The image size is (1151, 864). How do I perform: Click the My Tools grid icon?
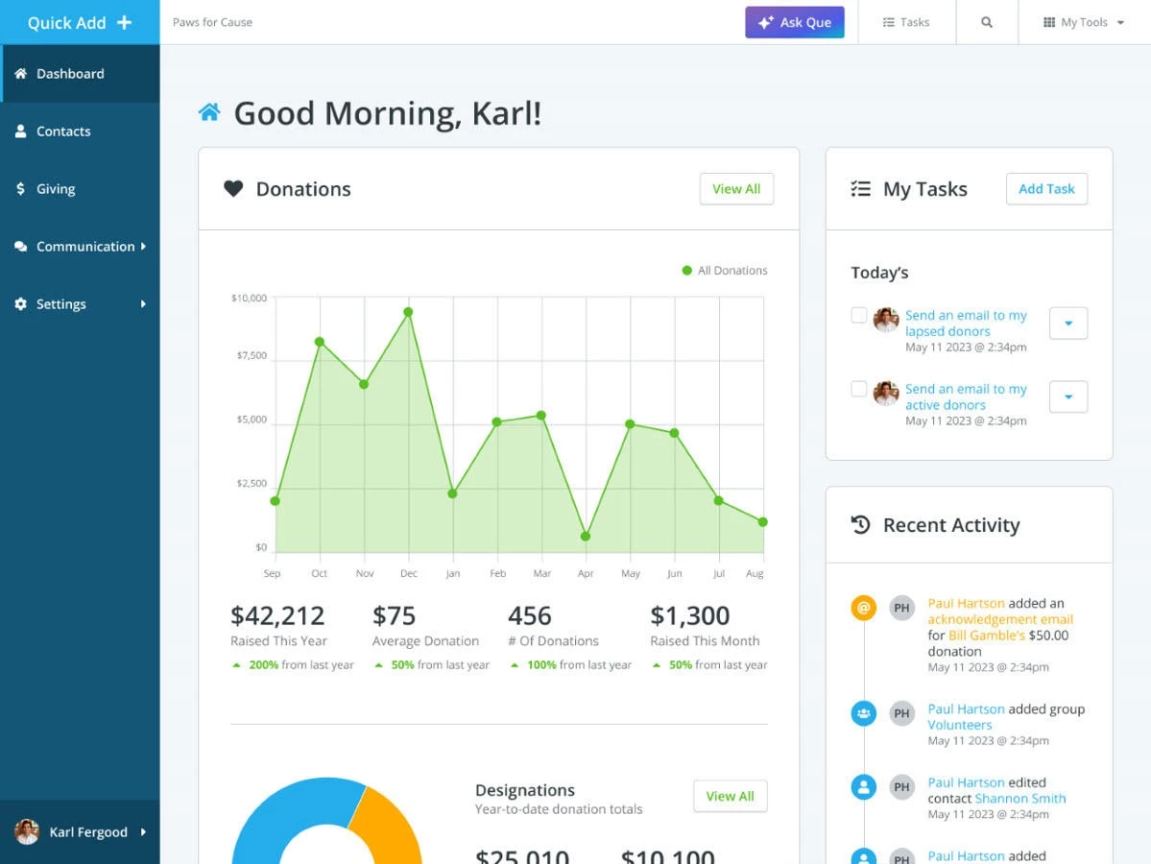click(1049, 22)
